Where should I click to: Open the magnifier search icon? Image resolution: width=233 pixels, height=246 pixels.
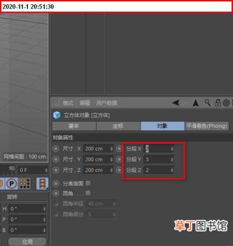pos(207,103)
